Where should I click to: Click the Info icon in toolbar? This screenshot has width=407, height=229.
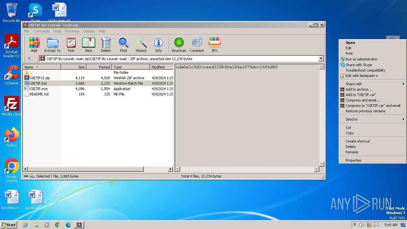[x=158, y=45]
